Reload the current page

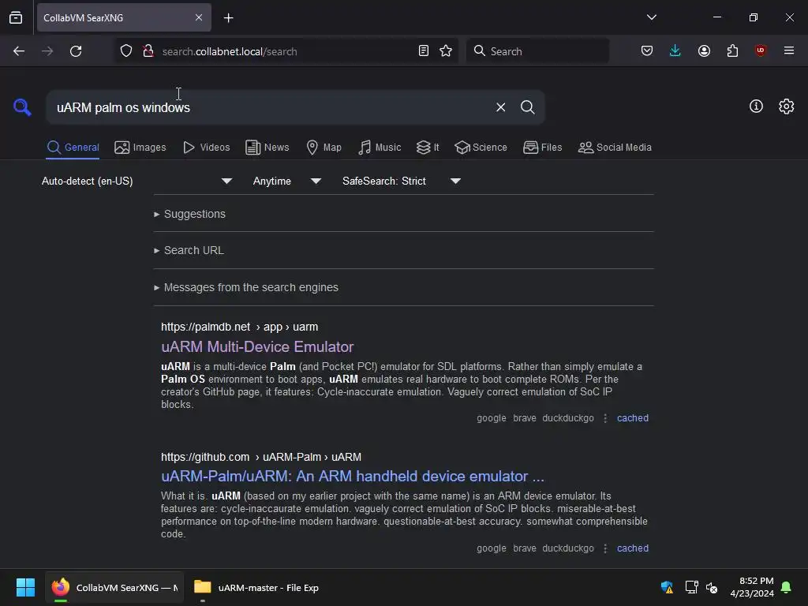coord(76,51)
